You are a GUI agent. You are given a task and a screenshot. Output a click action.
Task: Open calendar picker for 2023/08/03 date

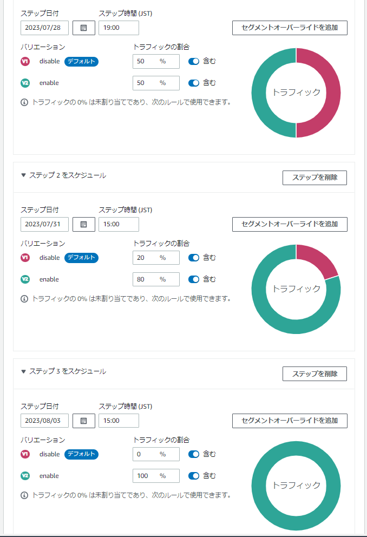point(83,421)
